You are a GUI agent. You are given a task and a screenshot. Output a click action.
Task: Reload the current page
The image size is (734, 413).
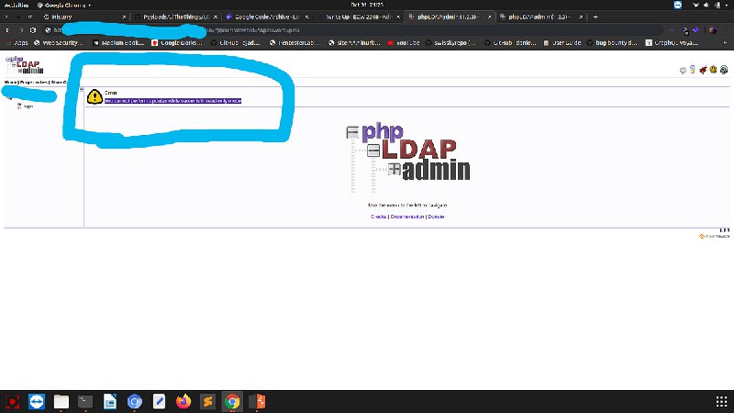pos(33,30)
